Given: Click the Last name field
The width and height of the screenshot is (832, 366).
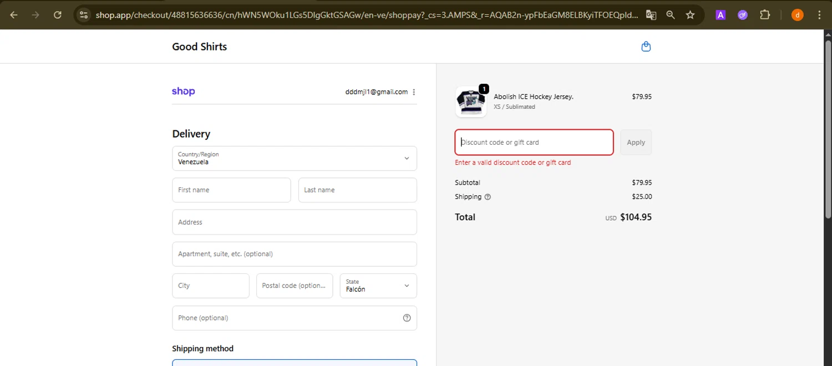Looking at the screenshot, I should pos(357,190).
